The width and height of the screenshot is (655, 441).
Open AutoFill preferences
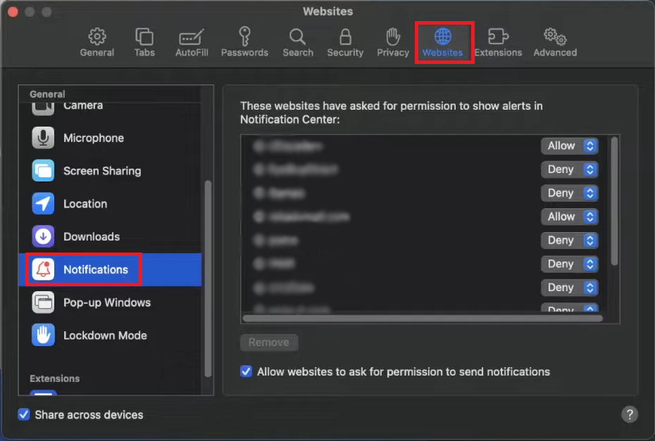tap(192, 41)
